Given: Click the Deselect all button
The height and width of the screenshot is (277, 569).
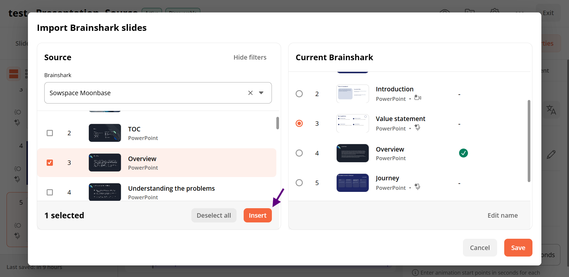Looking at the screenshot, I should pos(214,215).
